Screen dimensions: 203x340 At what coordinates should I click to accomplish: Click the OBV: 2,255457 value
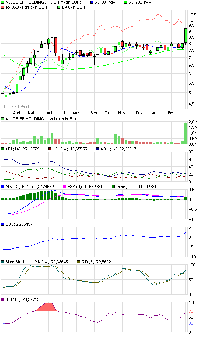(x=19, y=224)
